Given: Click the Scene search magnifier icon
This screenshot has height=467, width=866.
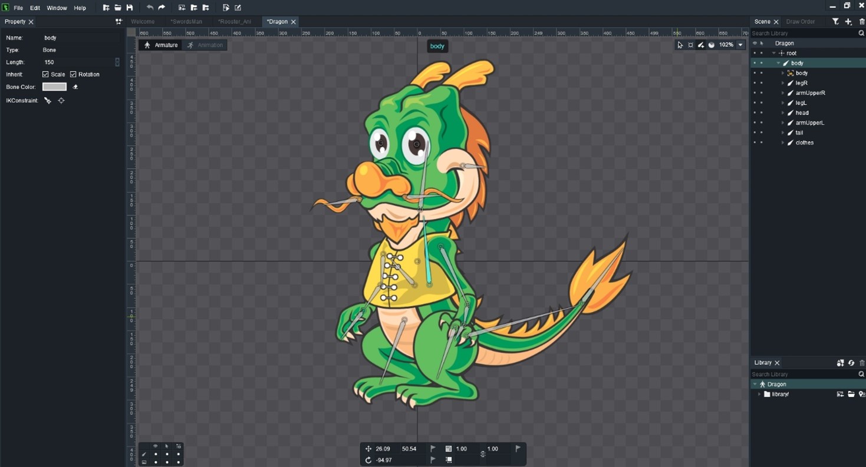Looking at the screenshot, I should pos(861,34).
